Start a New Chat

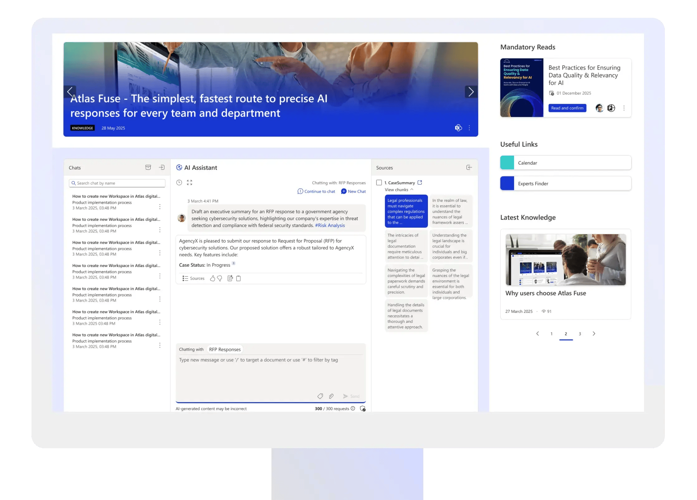click(x=353, y=191)
